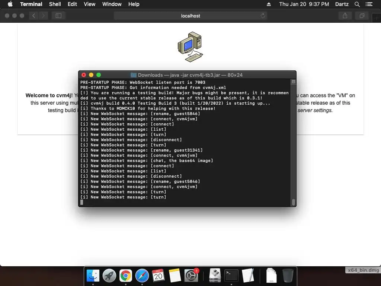Click the Terminal window title text

[190, 75]
